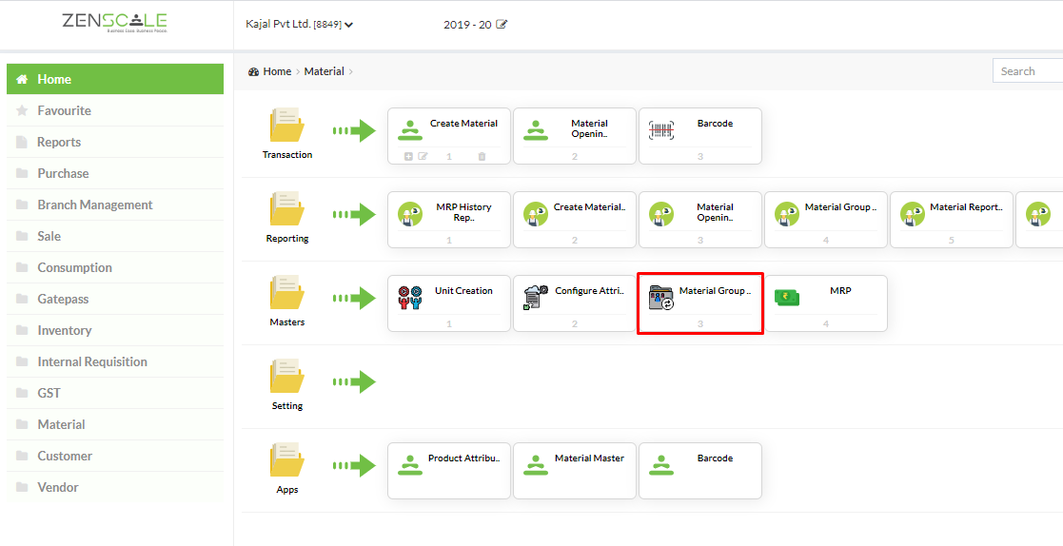This screenshot has height=546, width=1063.
Task: Select Home in the left sidebar
Action: 115,79
